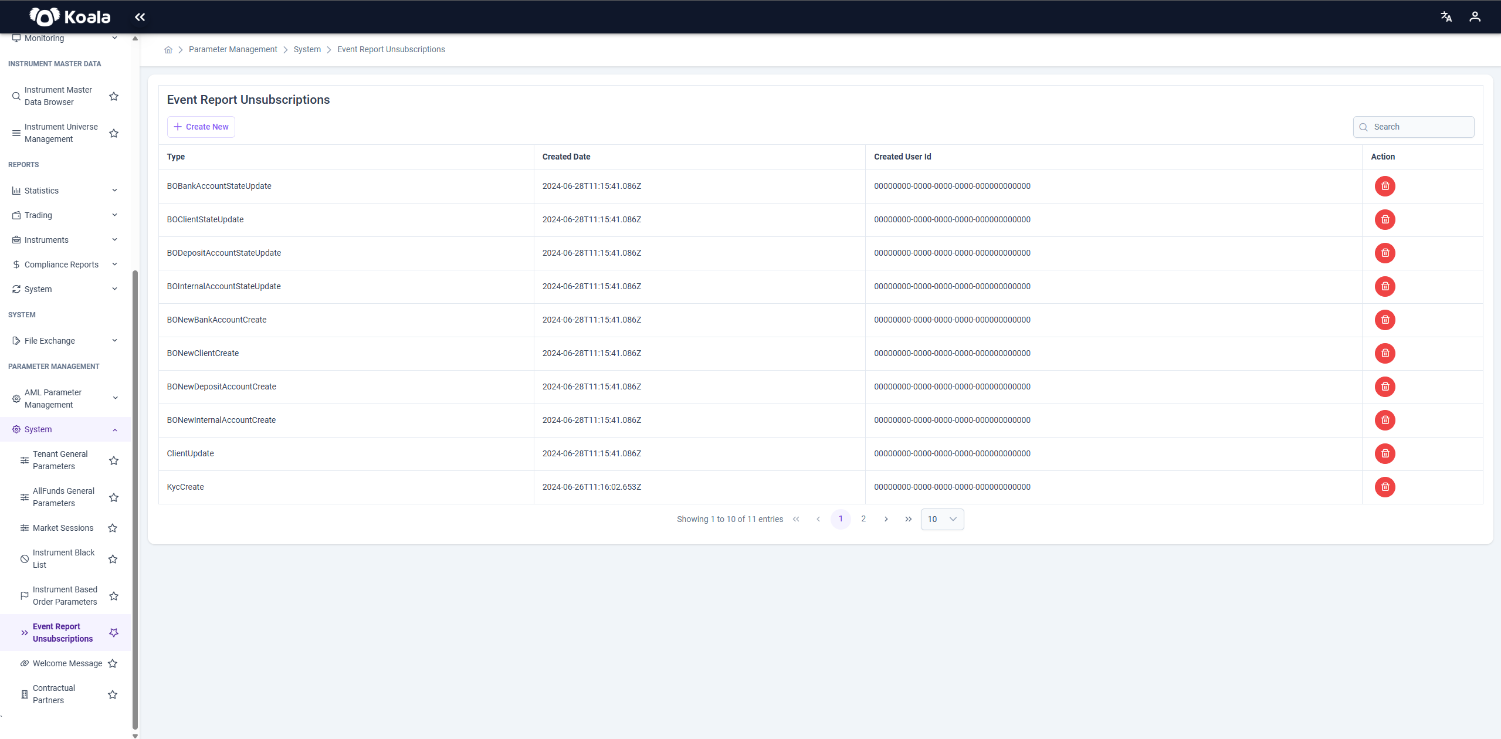
Task: Delete the BONewInternalAccountCreate row
Action: click(x=1385, y=420)
